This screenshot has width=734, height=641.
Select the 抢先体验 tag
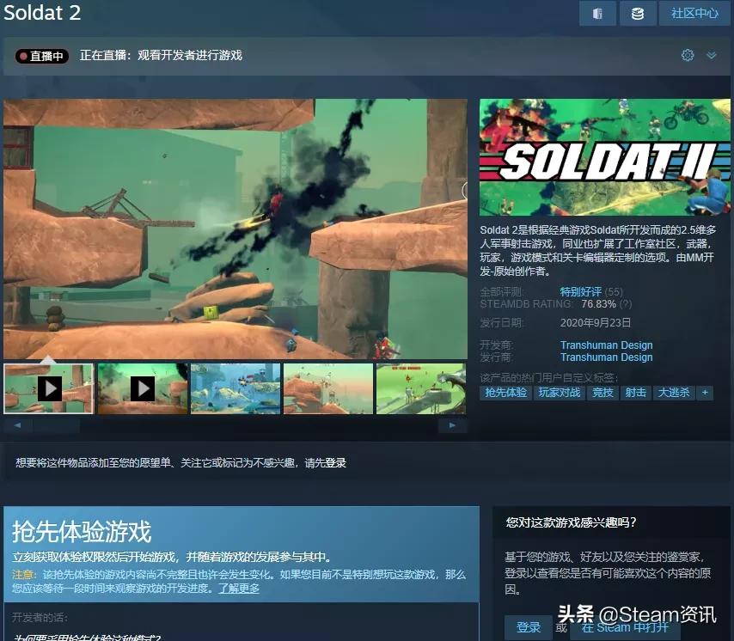505,392
